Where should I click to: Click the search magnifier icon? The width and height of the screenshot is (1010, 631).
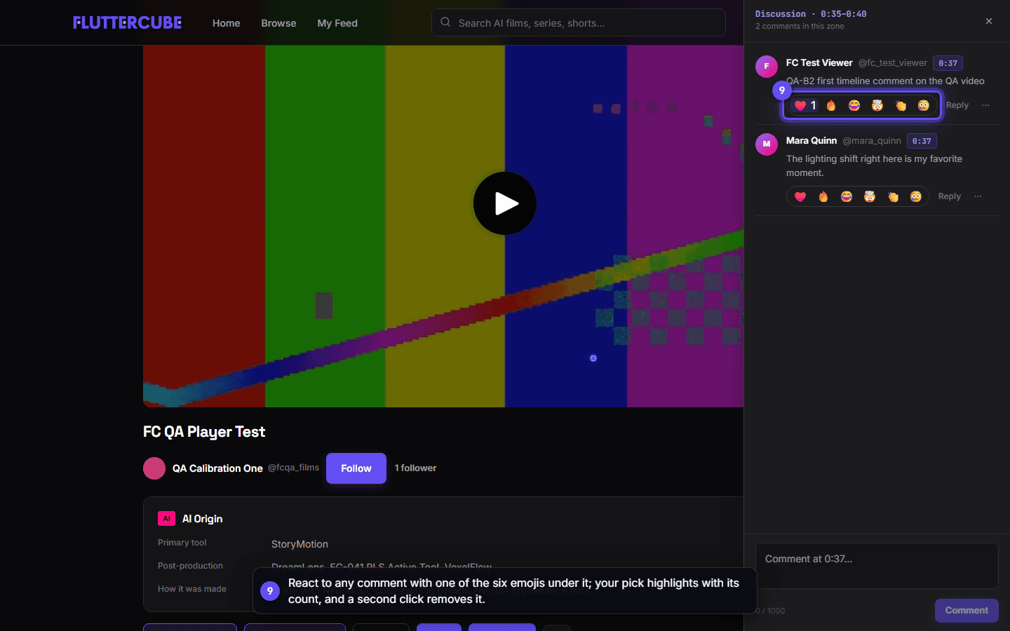point(445,22)
